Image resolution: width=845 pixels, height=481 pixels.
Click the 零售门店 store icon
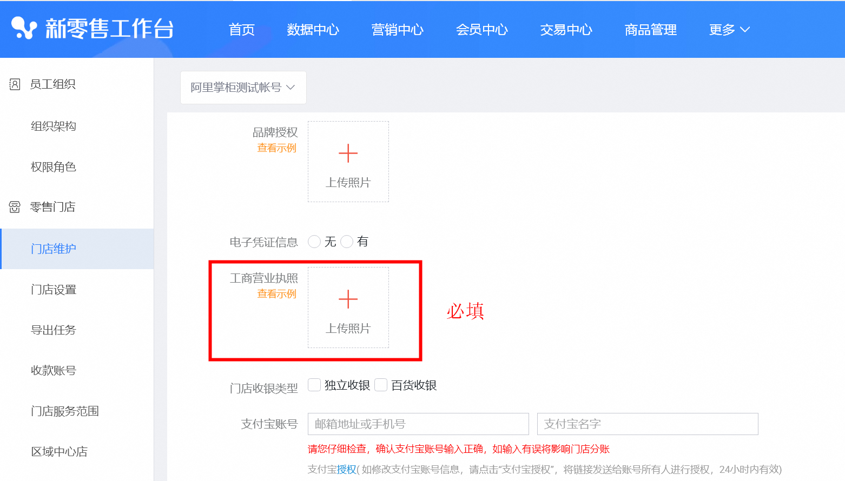[x=15, y=207]
